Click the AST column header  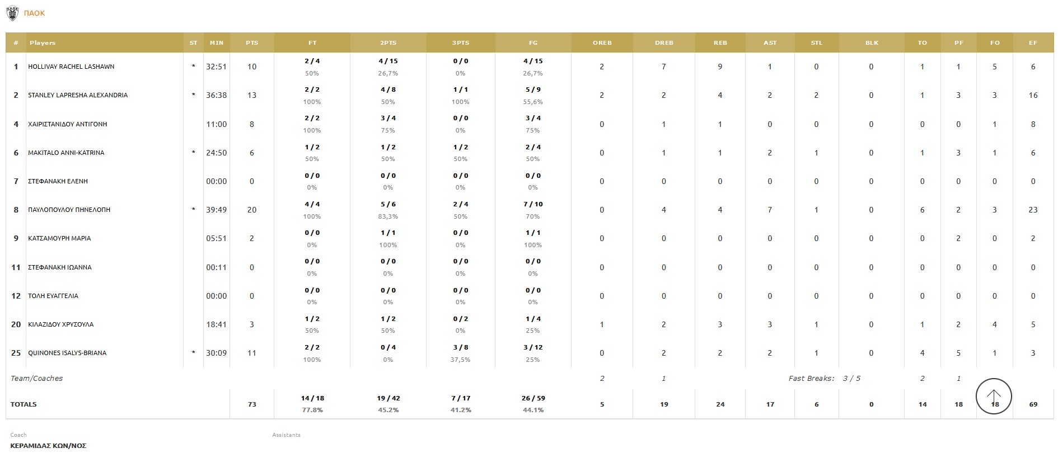click(770, 43)
